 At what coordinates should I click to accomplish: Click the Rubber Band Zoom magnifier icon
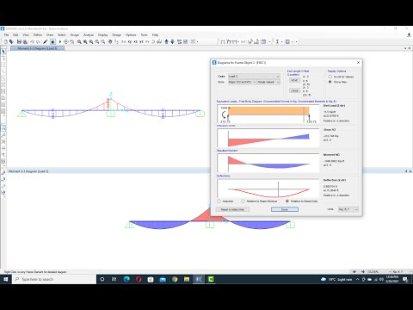click(79, 42)
